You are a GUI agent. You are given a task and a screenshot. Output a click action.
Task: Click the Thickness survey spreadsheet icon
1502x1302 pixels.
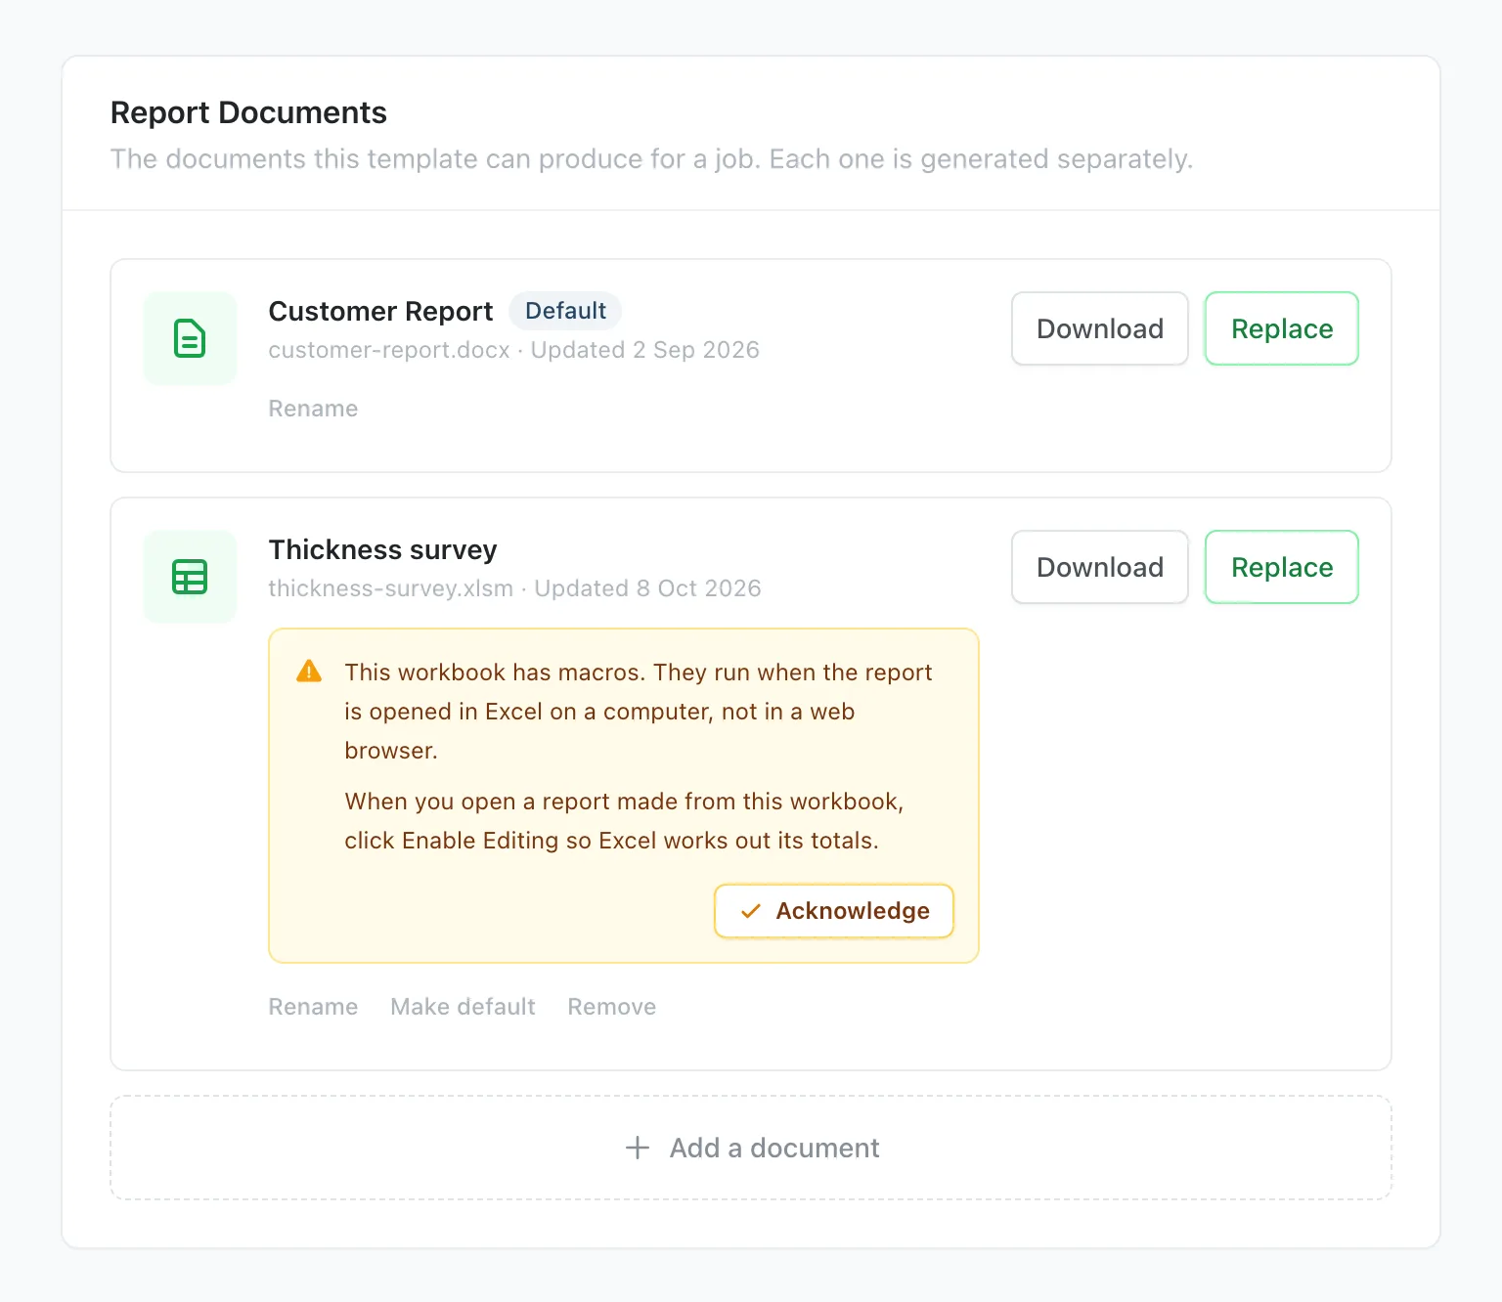190,577
